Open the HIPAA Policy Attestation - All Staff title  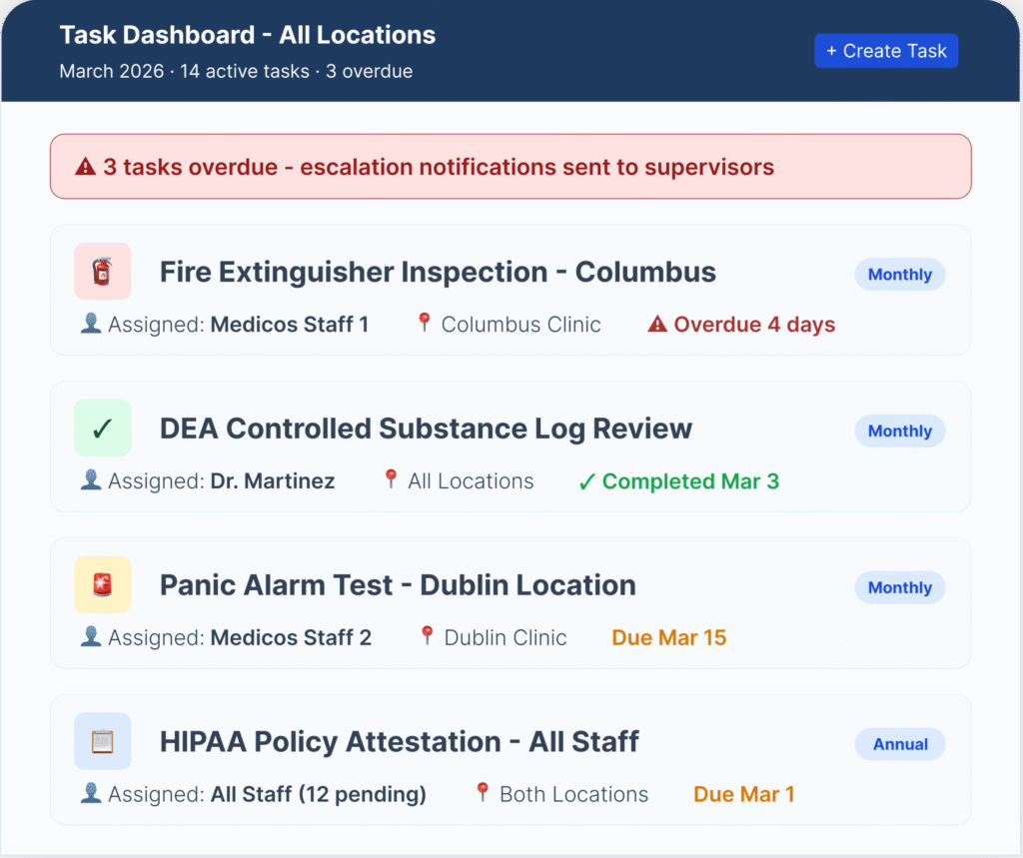[x=399, y=742]
